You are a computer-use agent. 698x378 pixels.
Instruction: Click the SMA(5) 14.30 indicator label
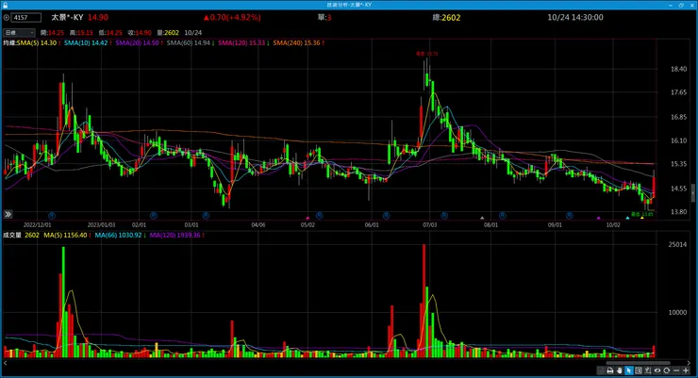click(x=37, y=43)
